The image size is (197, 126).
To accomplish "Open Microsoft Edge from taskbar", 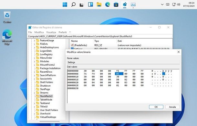I will click(x=108, y=5).
